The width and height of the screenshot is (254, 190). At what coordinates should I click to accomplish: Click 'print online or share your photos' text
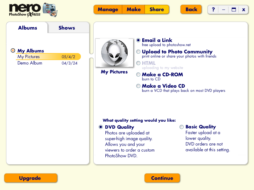click(179, 56)
